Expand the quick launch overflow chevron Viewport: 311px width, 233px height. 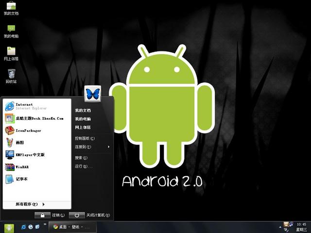tap(45, 224)
